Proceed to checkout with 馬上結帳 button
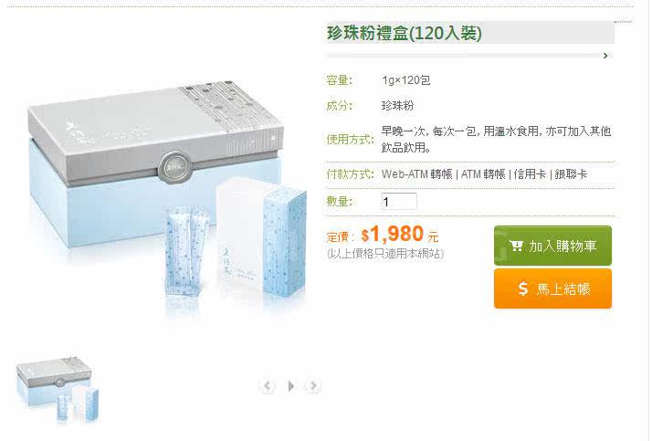 click(552, 289)
